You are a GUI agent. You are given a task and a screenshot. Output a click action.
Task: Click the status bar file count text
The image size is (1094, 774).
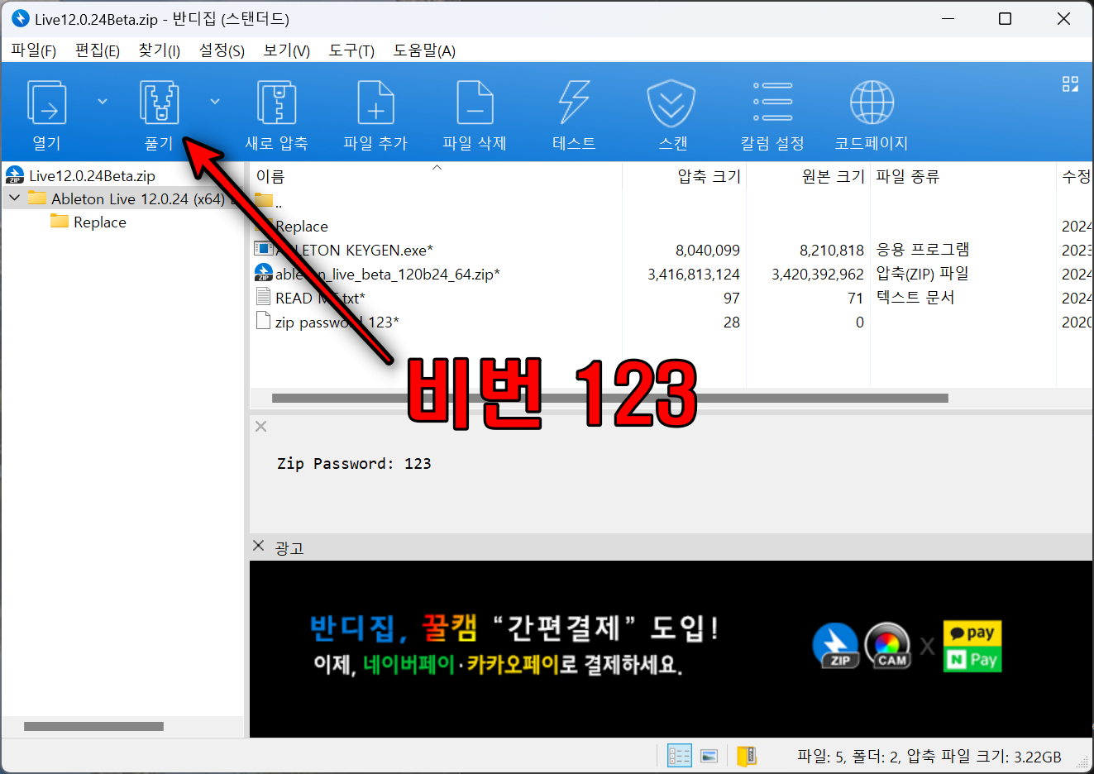(x=929, y=756)
